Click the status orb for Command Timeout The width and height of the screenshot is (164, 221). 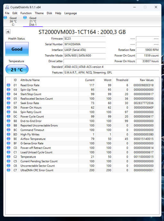(x=9, y=130)
